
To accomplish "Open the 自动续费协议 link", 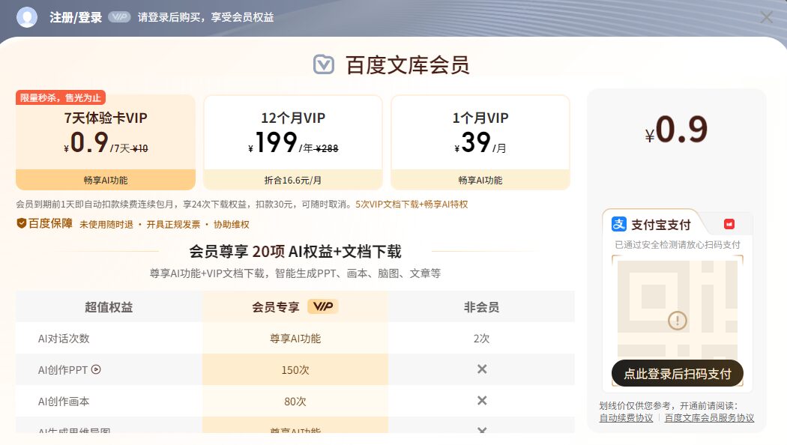I will [x=626, y=418].
